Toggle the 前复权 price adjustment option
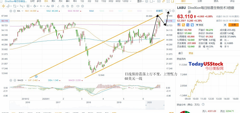Screen dimensions: 240x113 point(159,11)
